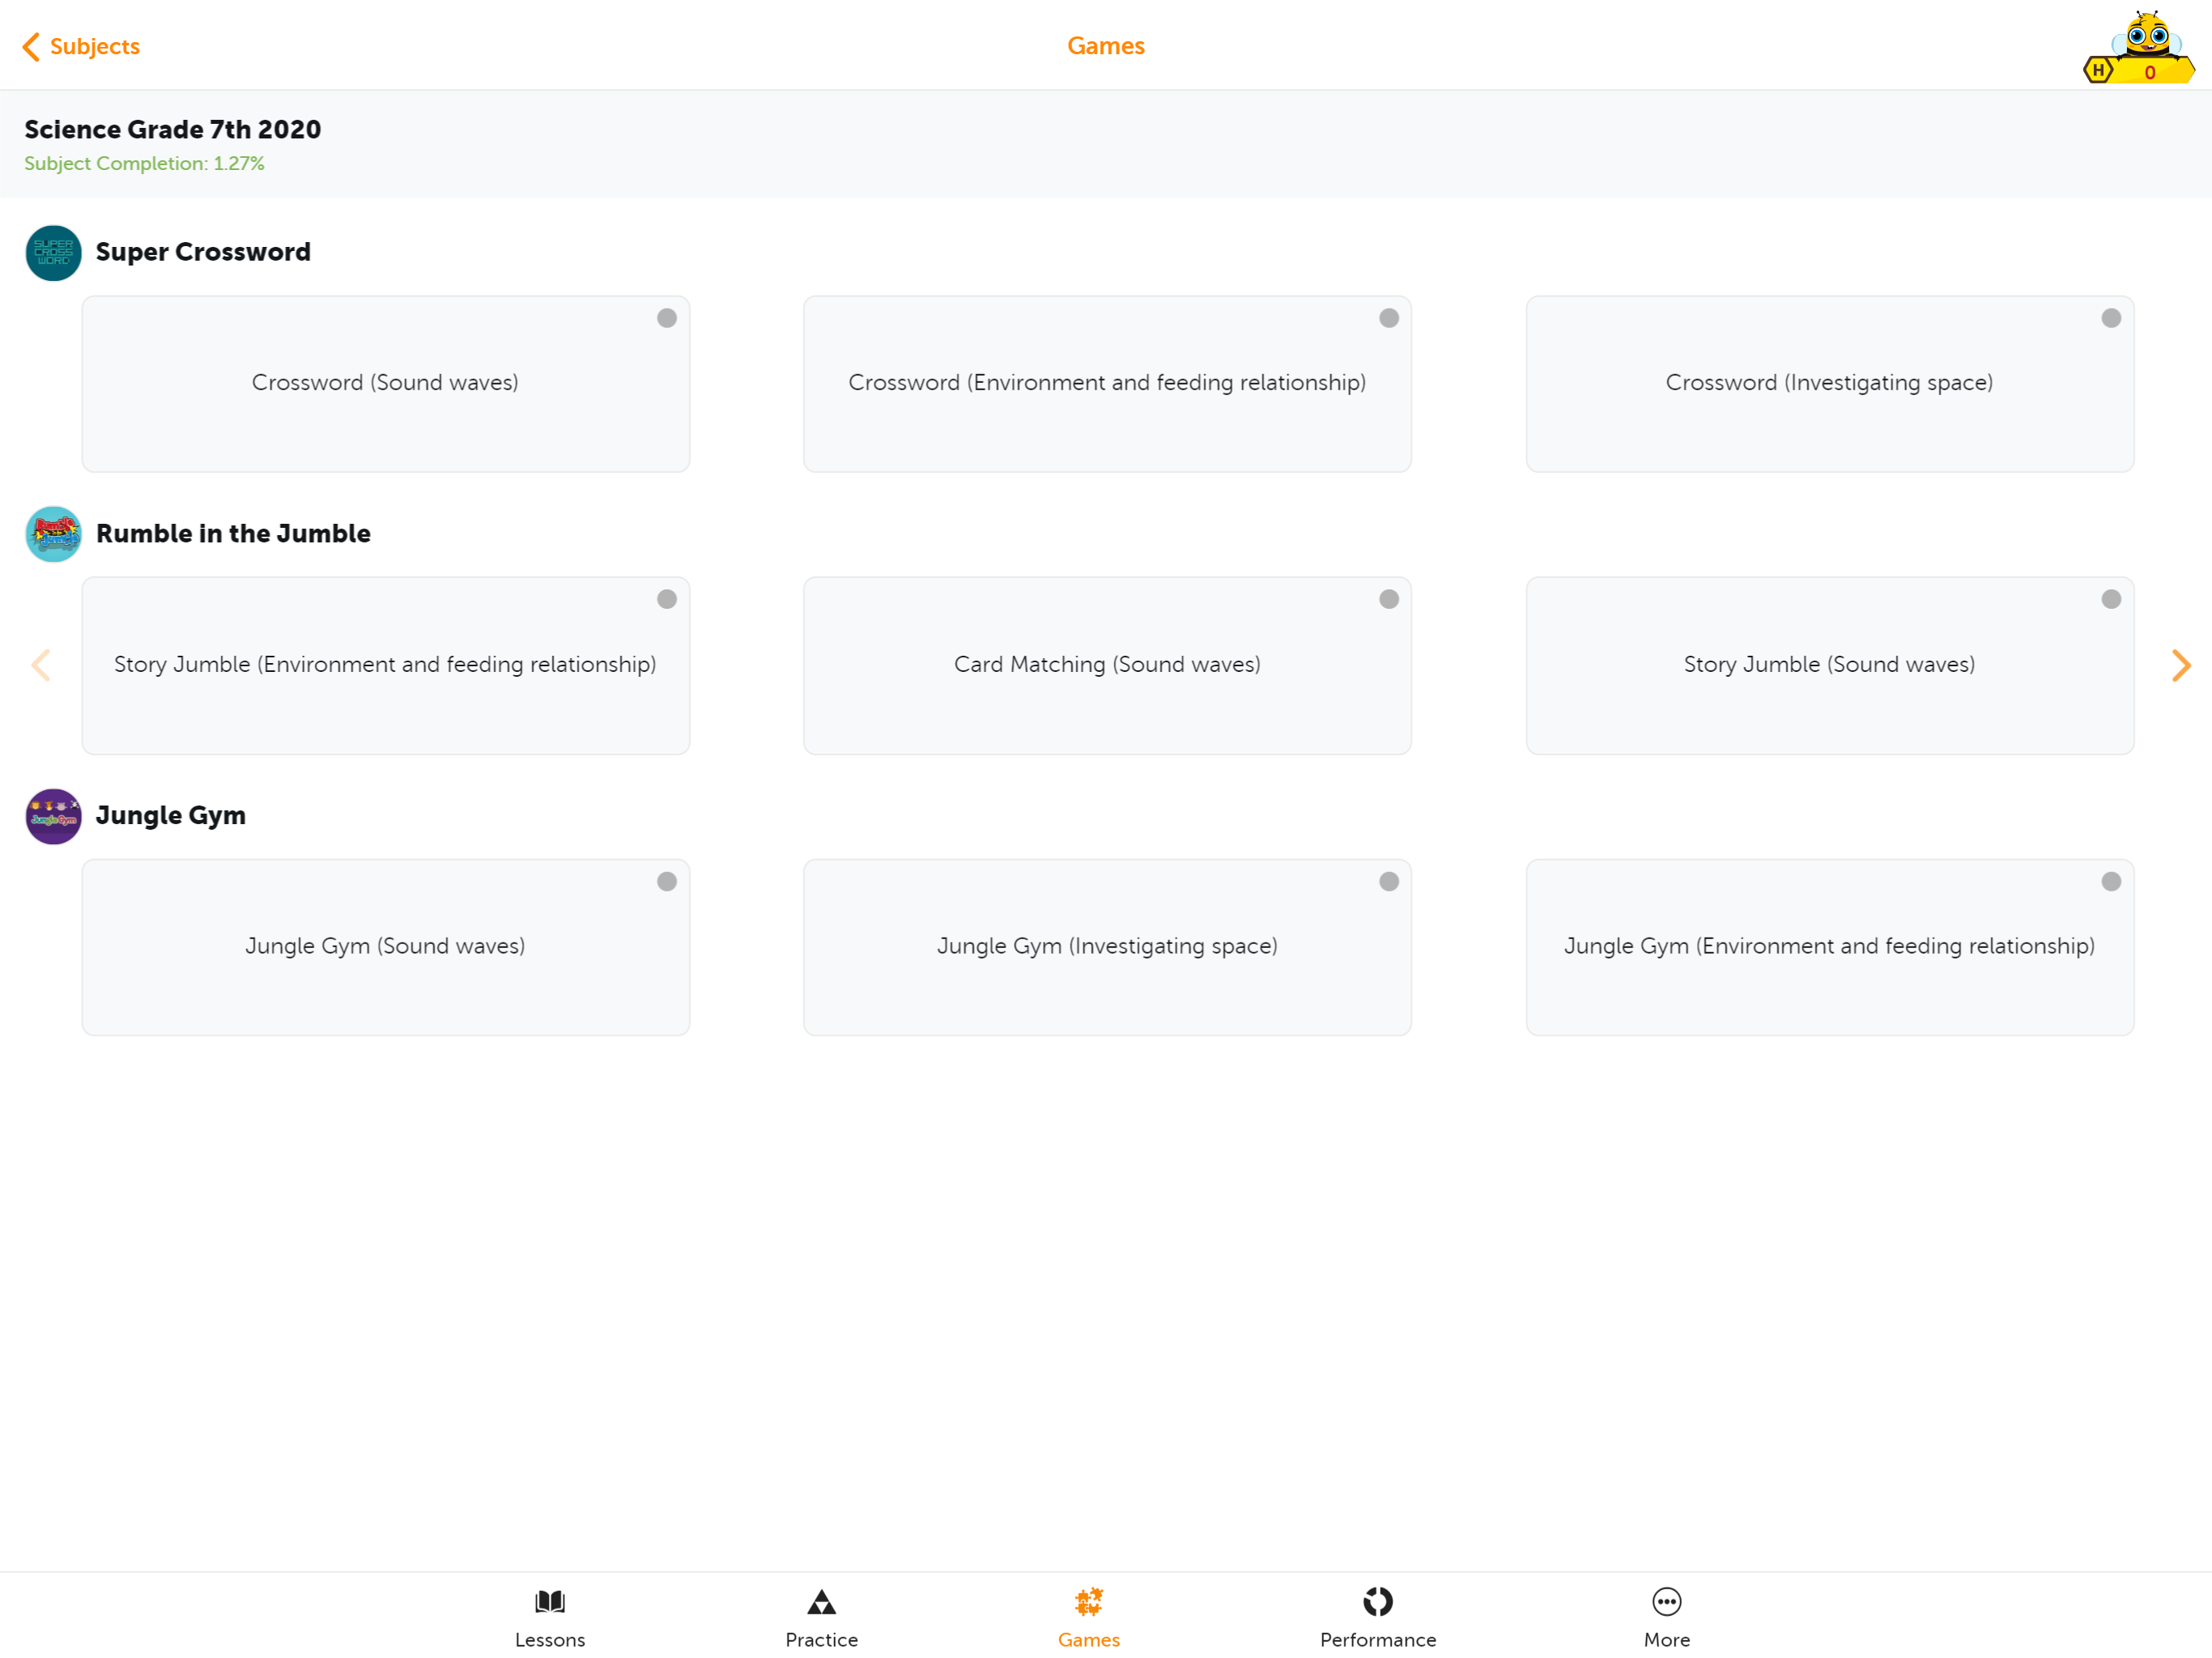Screen dimensions: 2212x1658
Task: Click the Rumble in the Jumble heading
Action: (233, 534)
